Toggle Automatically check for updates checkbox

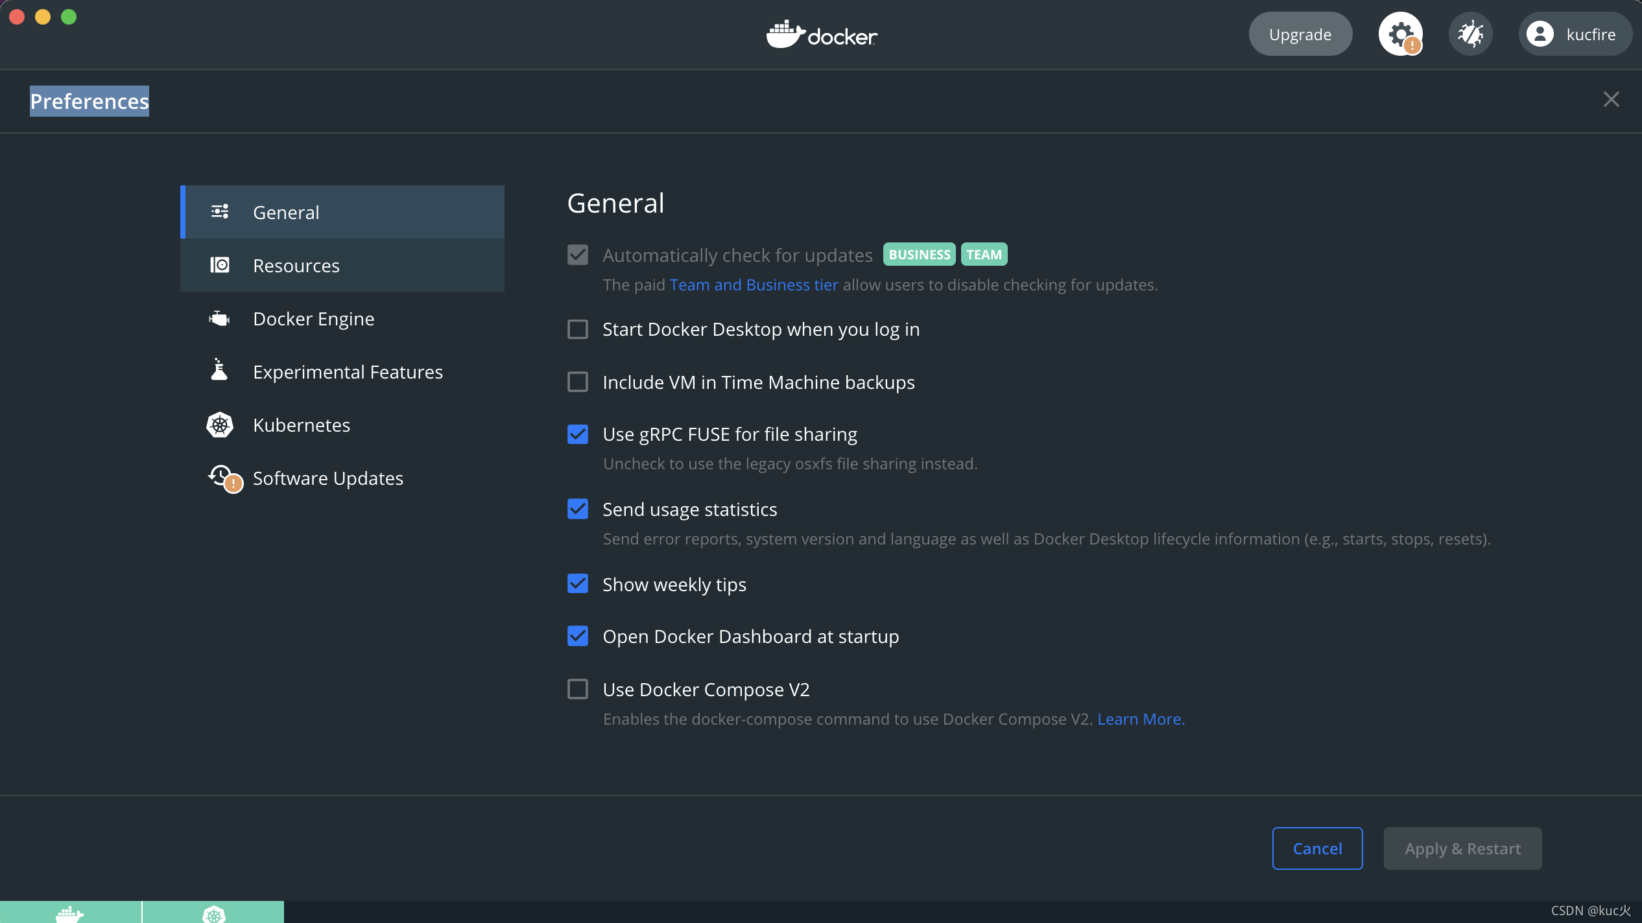(x=578, y=255)
